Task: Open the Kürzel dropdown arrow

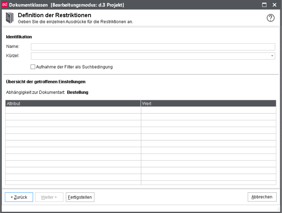Action: (272, 56)
